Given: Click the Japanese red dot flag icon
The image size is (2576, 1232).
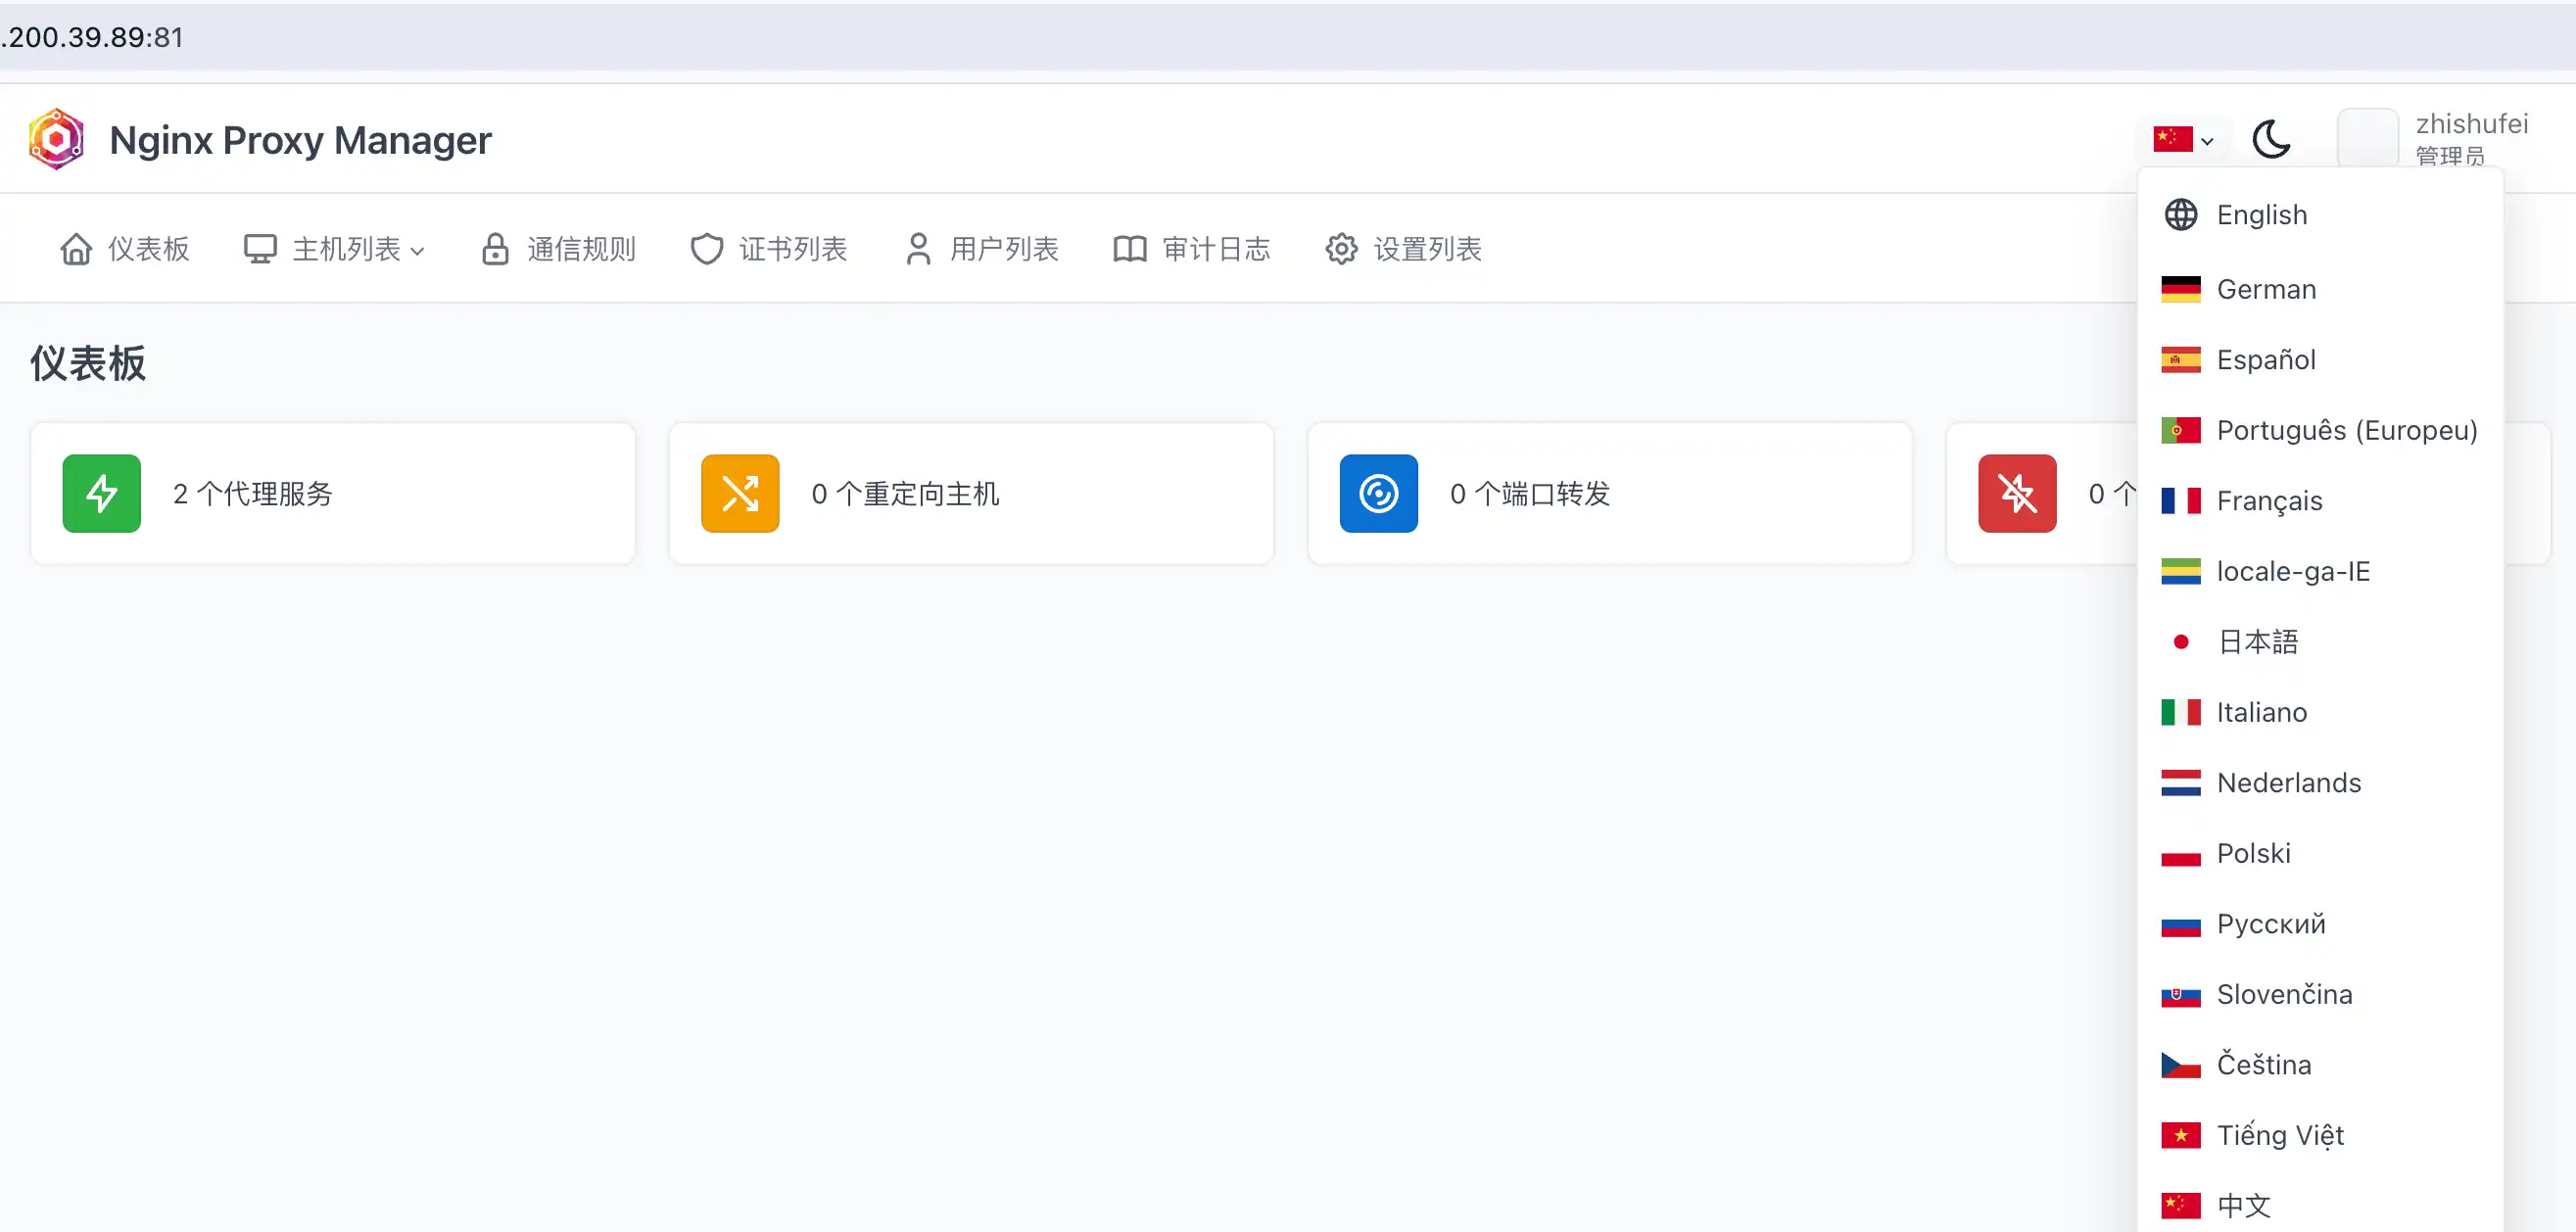Looking at the screenshot, I should [x=2181, y=642].
